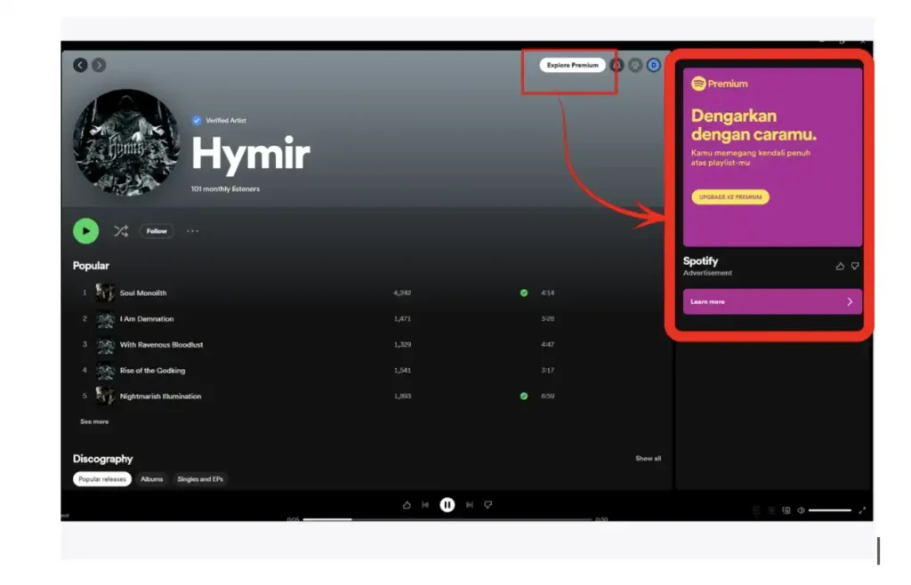
Task: Play Hymir with the green play button
Action: coord(86,231)
